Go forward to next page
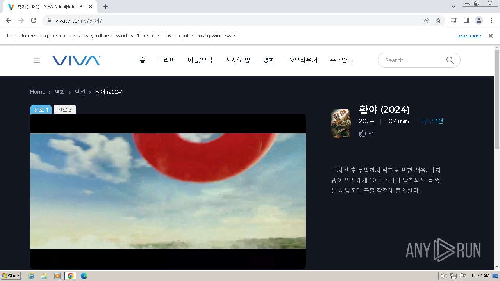The width and height of the screenshot is (500, 281). [21, 20]
